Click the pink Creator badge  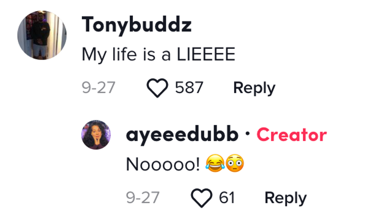(x=292, y=135)
